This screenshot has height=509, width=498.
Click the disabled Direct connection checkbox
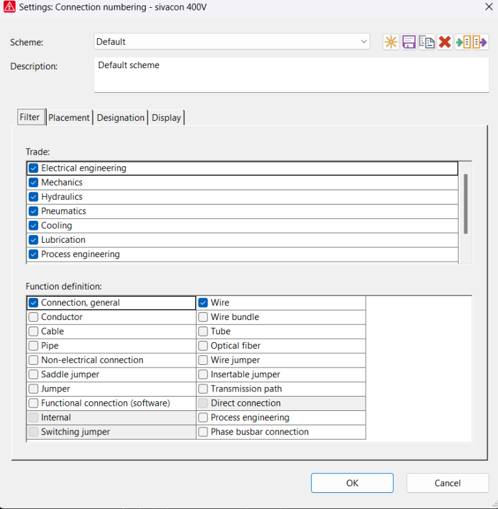(203, 403)
